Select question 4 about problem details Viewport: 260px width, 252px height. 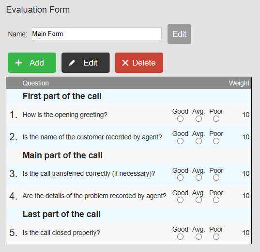(x=129, y=196)
